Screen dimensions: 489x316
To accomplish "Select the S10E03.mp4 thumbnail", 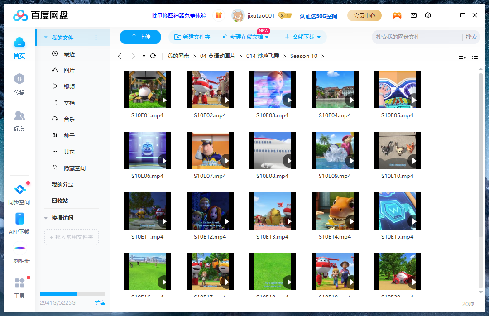I will point(272,90).
